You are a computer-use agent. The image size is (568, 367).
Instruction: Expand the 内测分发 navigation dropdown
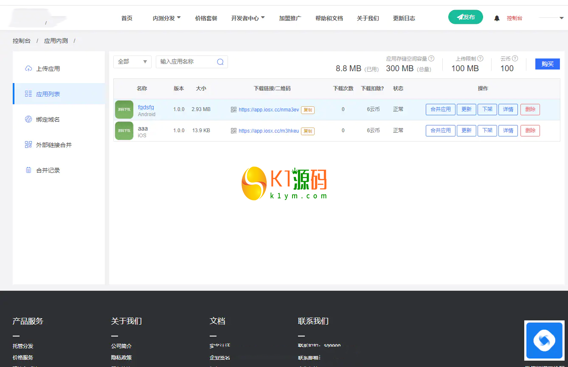click(166, 18)
